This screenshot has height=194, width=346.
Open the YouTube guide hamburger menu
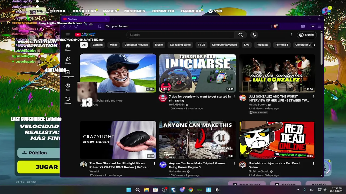point(68,35)
